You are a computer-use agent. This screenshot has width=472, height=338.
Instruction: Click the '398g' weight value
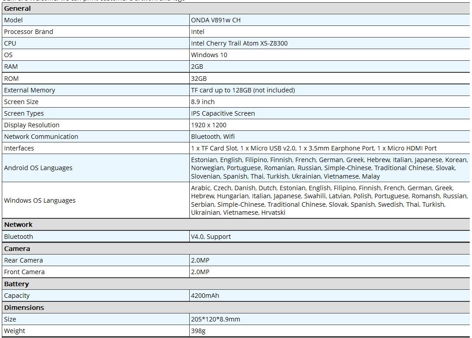coord(198,331)
